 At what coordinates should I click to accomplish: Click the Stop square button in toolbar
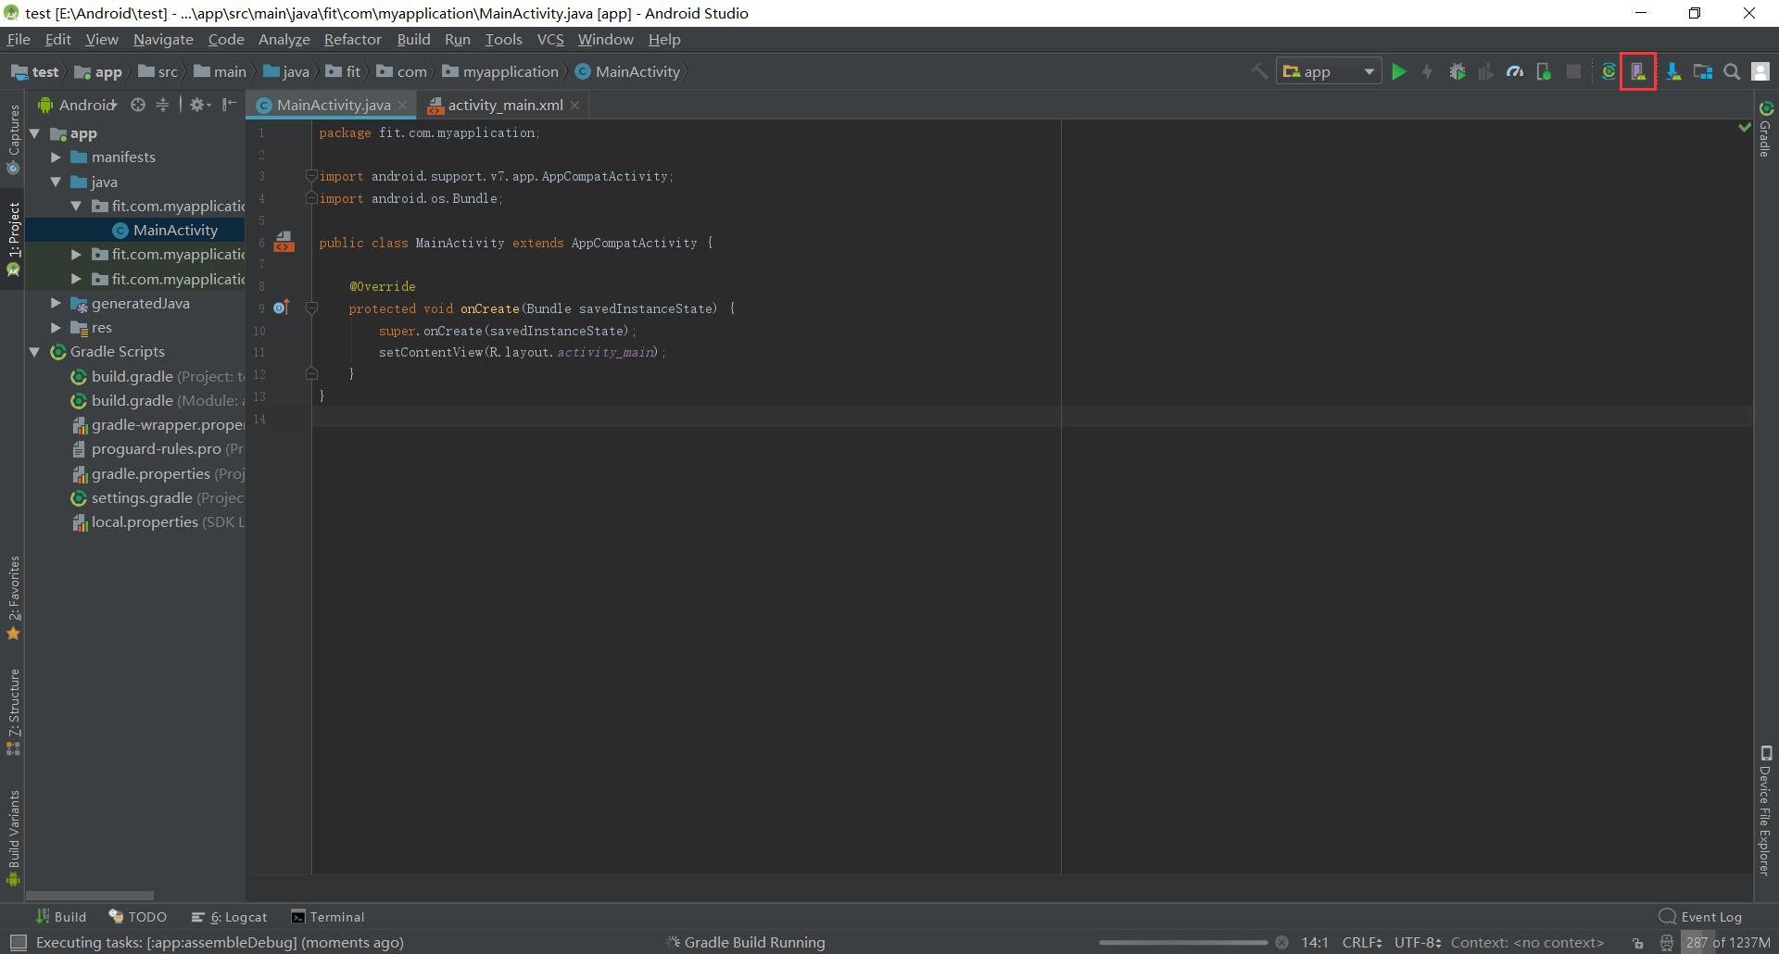pyautogui.click(x=1573, y=71)
